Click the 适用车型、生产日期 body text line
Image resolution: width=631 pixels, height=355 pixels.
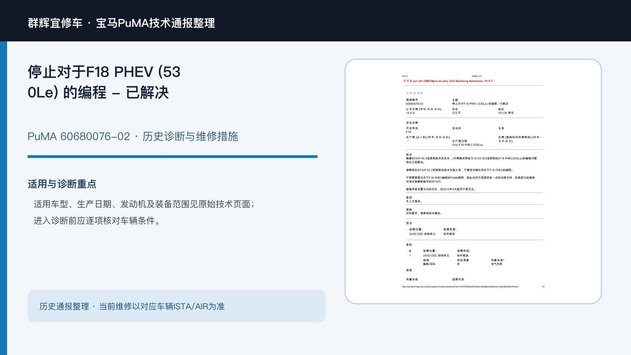pyautogui.click(x=144, y=204)
